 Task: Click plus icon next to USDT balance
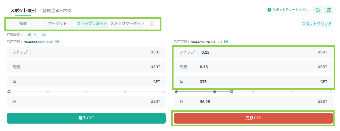click(58, 42)
